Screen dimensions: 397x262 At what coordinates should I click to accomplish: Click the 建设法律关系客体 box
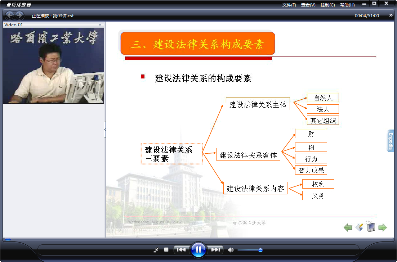point(248,154)
